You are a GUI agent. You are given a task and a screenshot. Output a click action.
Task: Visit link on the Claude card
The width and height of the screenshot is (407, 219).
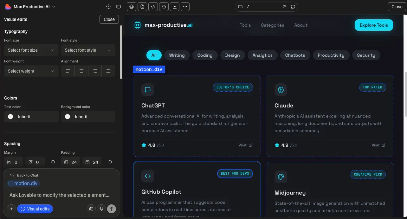378,145
